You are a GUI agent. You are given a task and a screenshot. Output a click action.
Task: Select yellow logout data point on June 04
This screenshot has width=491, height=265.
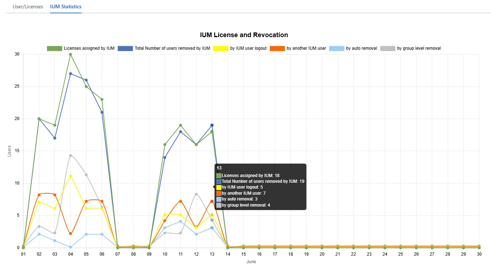pyautogui.click(x=71, y=176)
